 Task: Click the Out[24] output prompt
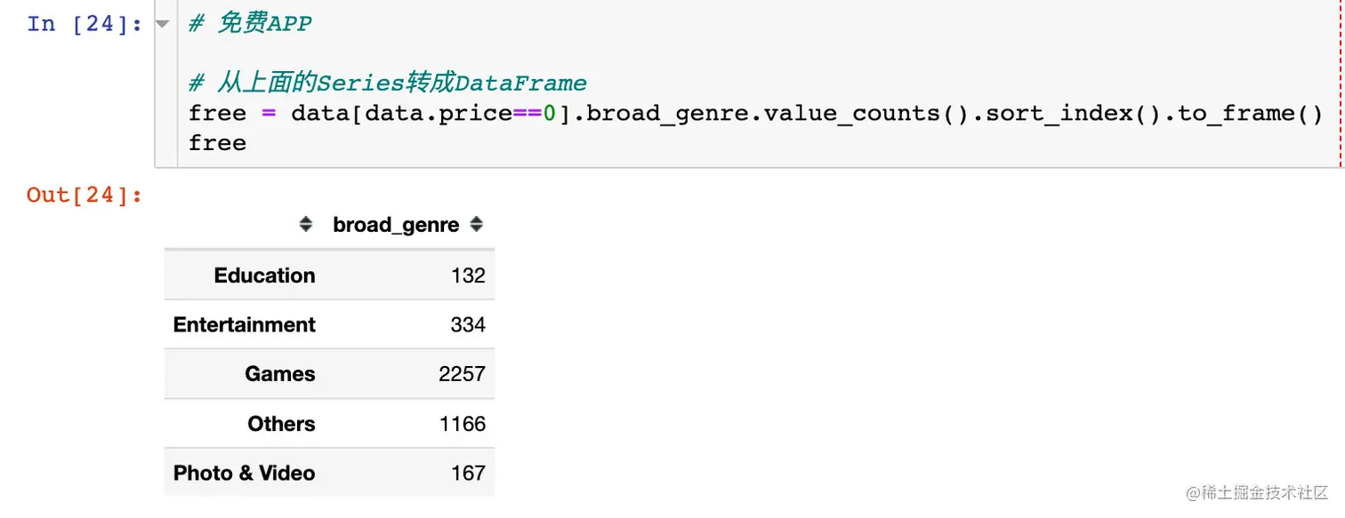point(85,195)
